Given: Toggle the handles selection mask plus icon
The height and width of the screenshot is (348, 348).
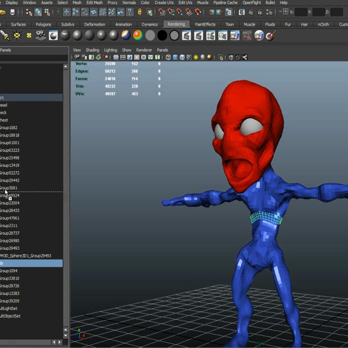Looking at the screenshot, I should point(67,12).
